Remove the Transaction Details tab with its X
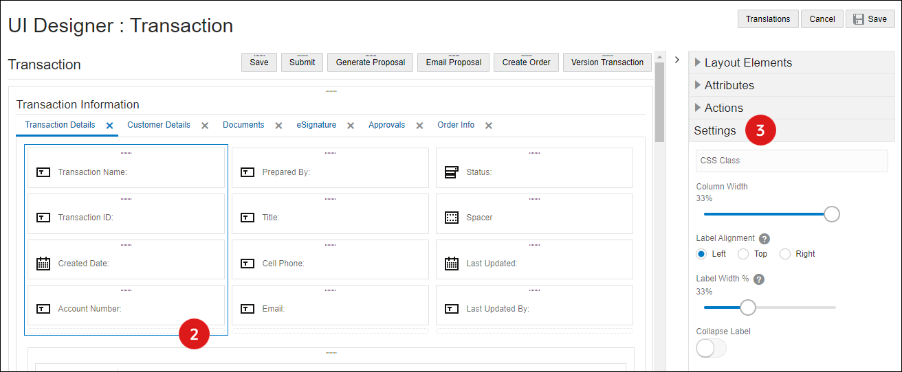 tap(109, 126)
